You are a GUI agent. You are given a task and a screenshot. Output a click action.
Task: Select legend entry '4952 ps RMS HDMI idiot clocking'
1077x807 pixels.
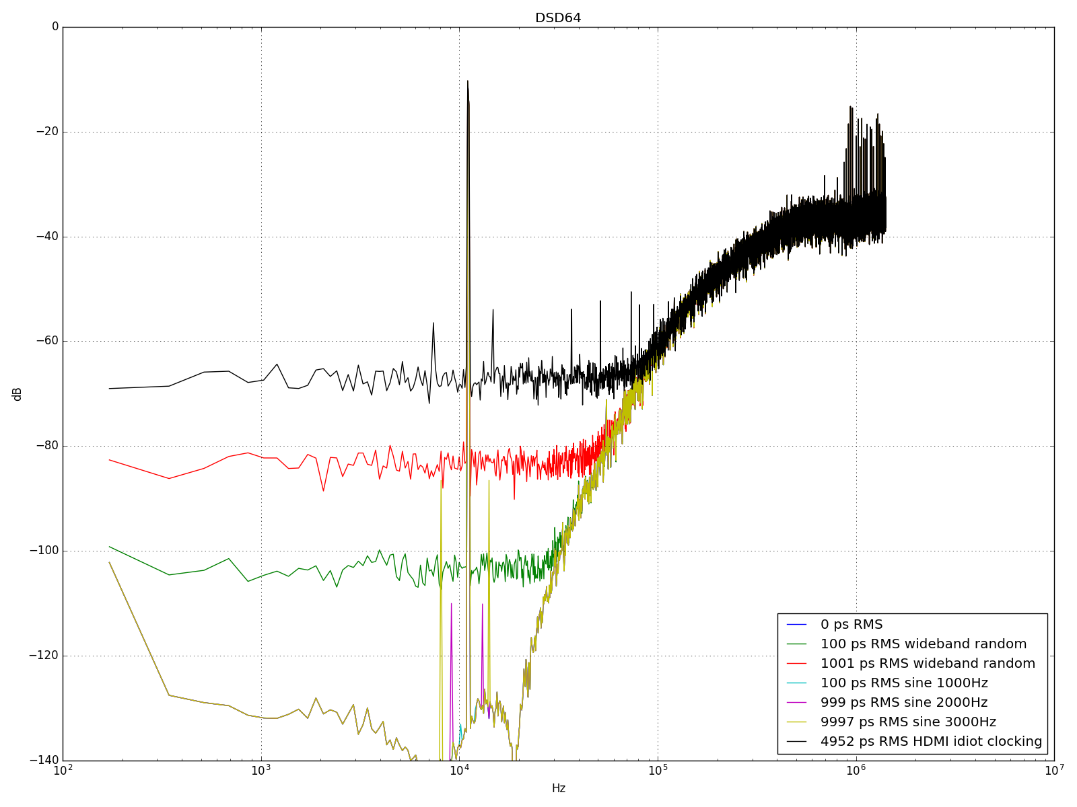tap(931, 742)
